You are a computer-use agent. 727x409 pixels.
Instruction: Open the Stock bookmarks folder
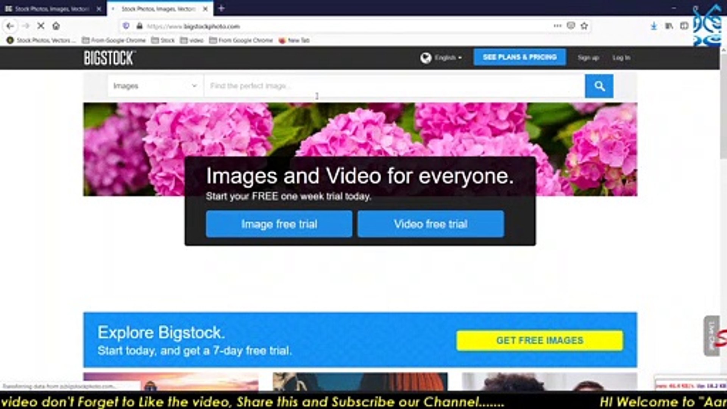pos(163,40)
